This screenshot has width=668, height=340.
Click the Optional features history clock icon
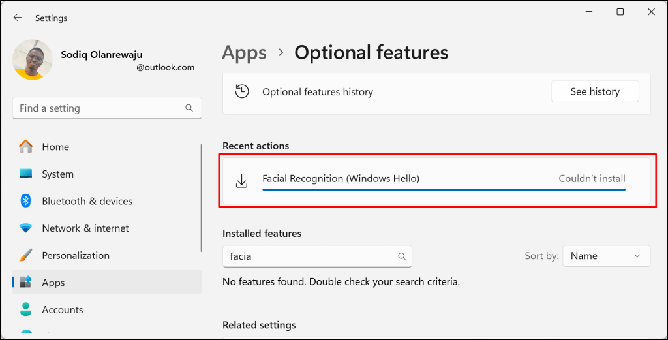(x=242, y=91)
